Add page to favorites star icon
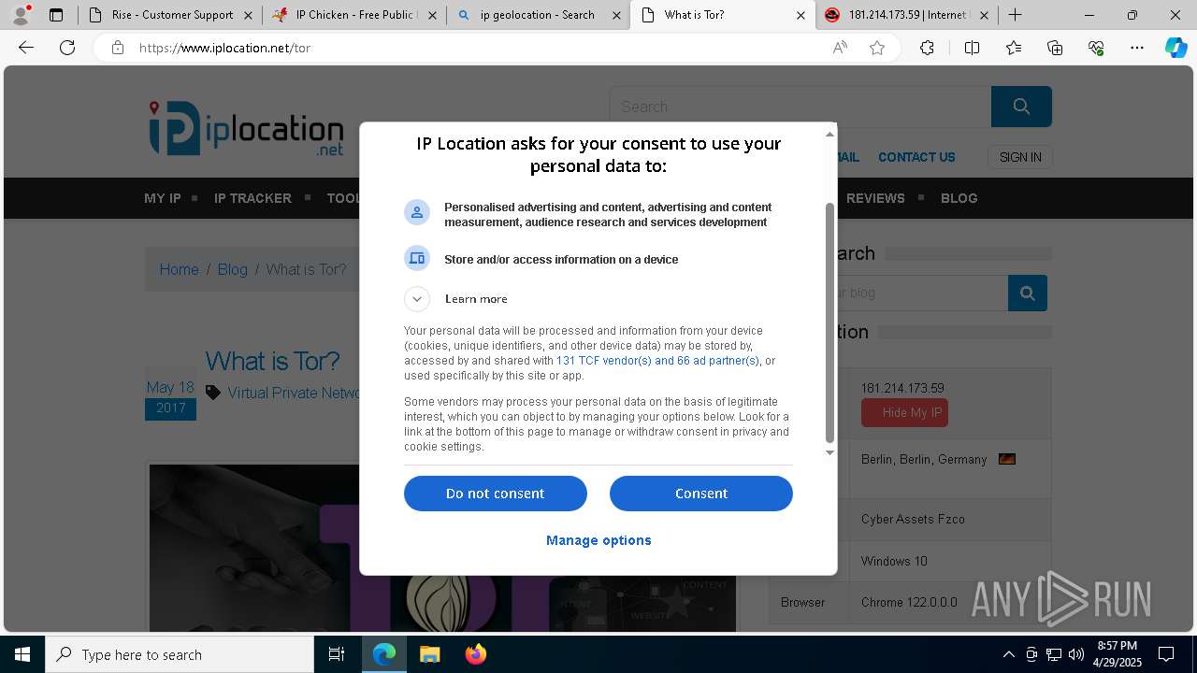The width and height of the screenshot is (1197, 673). click(877, 48)
